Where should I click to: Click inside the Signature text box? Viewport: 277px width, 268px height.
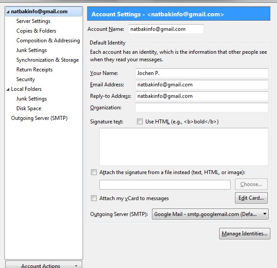[x=184, y=147]
